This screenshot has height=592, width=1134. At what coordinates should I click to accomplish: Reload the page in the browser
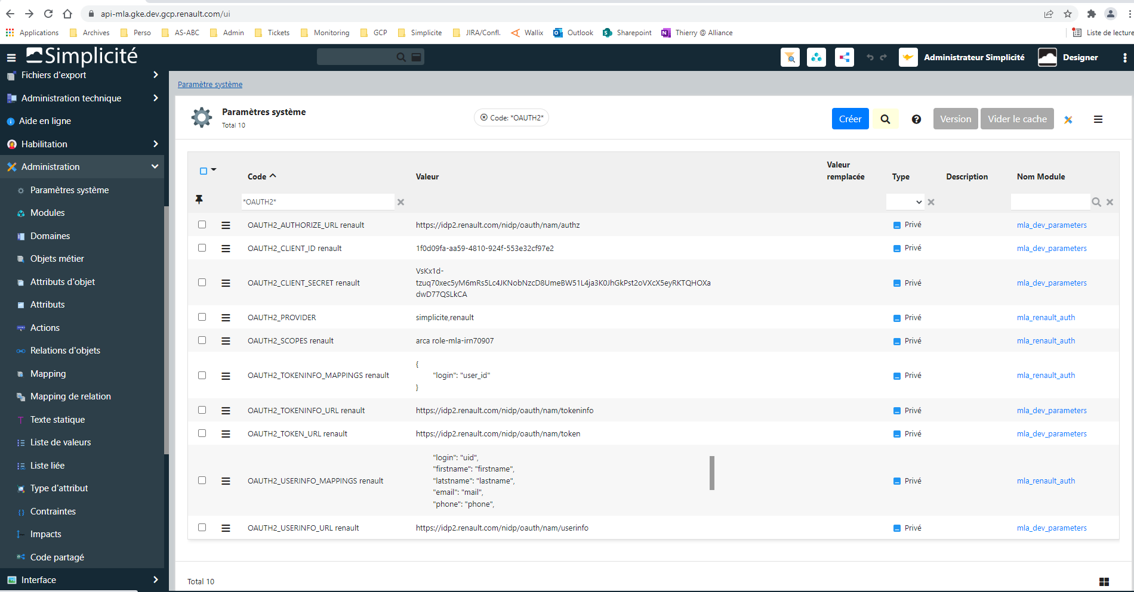click(x=48, y=14)
